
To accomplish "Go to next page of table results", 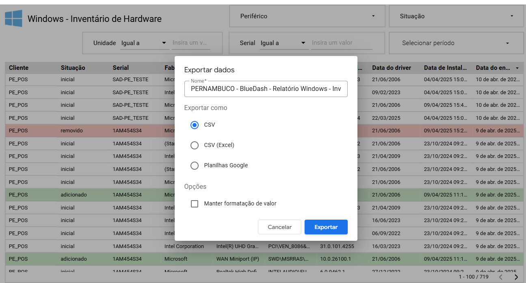I will pos(516,277).
